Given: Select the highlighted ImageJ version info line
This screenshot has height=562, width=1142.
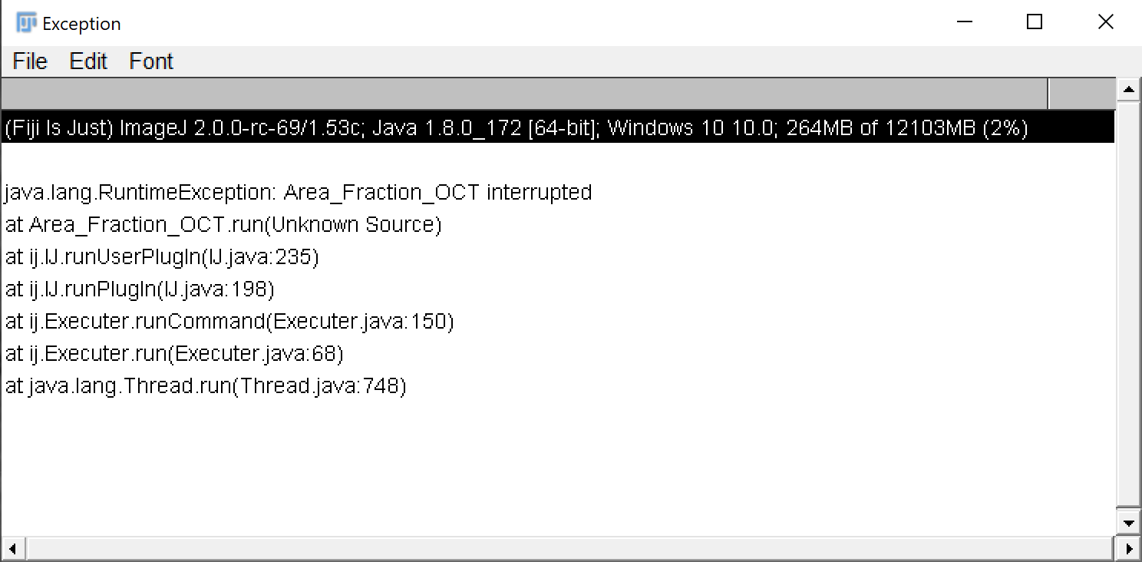Looking at the screenshot, I should tap(516, 127).
